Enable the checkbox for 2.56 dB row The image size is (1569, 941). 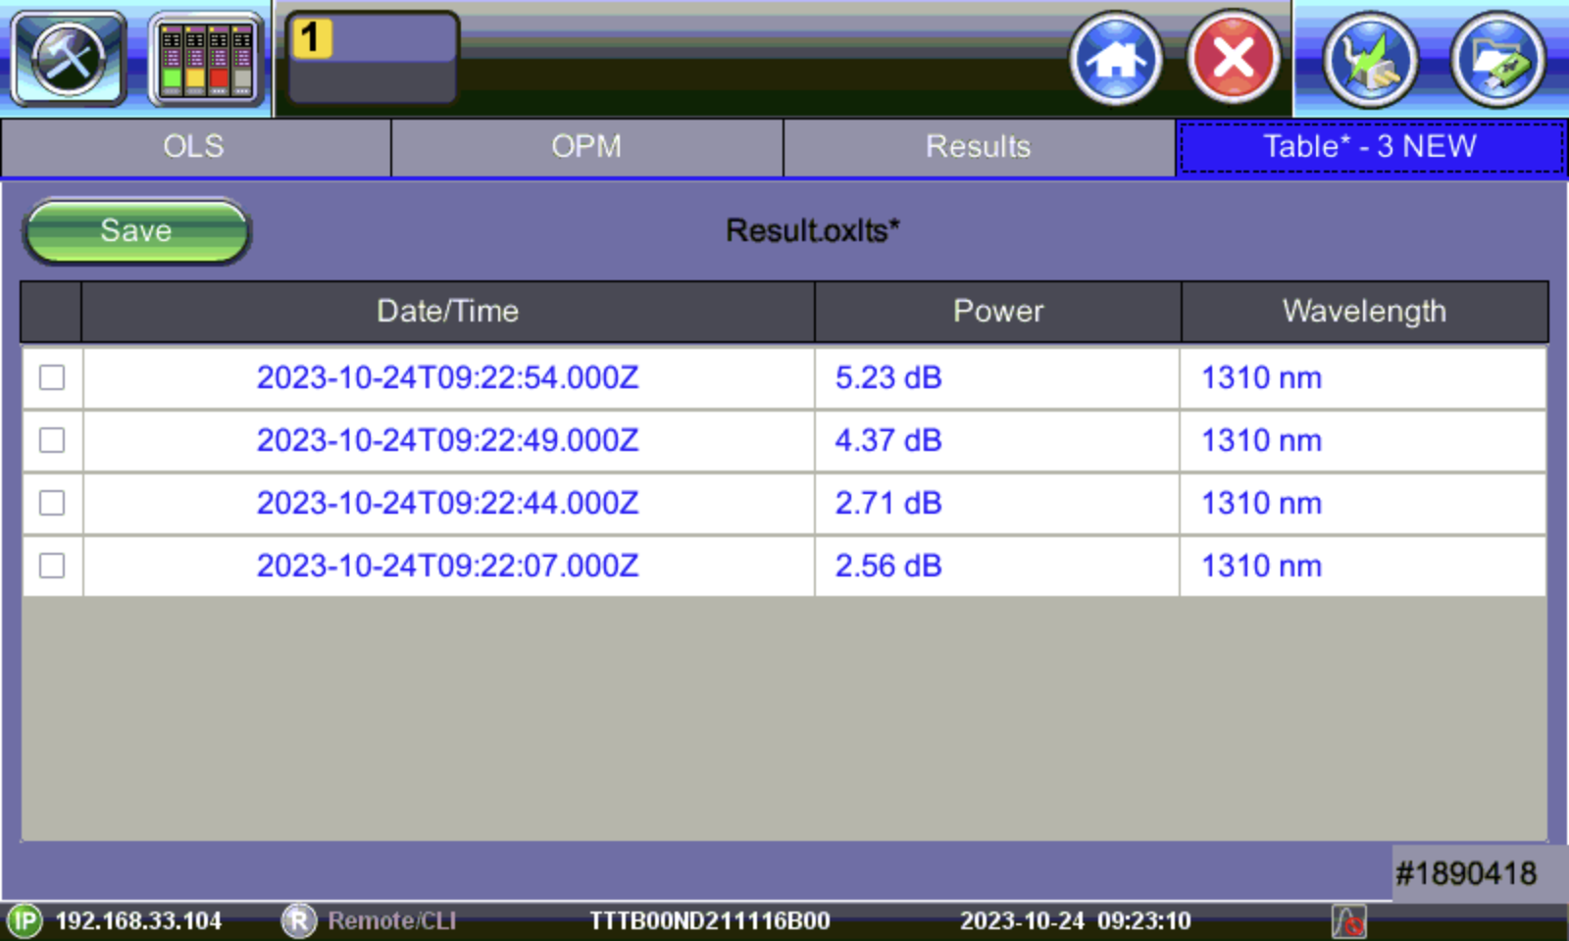click(52, 566)
